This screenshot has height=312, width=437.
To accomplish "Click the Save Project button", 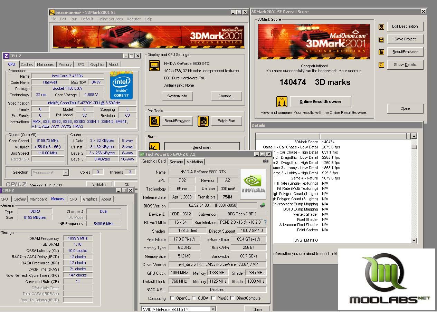I will pyautogui.click(x=405, y=39).
